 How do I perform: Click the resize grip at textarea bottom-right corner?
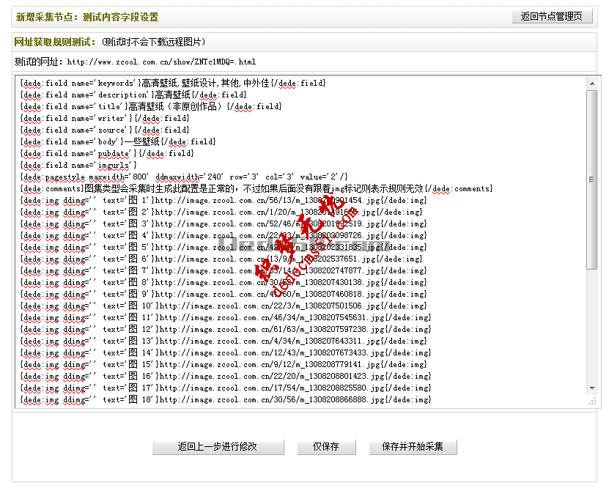tap(594, 402)
